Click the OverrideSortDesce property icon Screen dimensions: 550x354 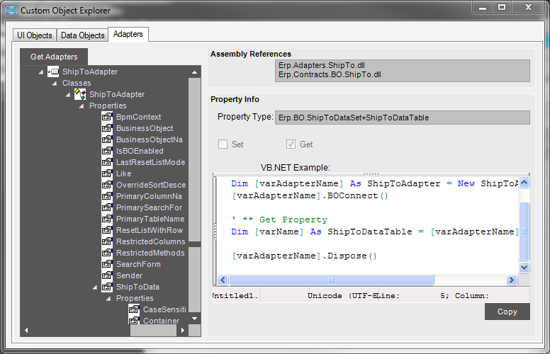pyautogui.click(x=107, y=185)
